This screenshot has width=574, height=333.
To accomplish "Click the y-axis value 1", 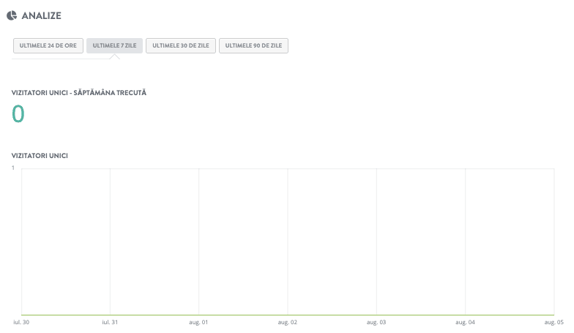I will click(x=13, y=168).
